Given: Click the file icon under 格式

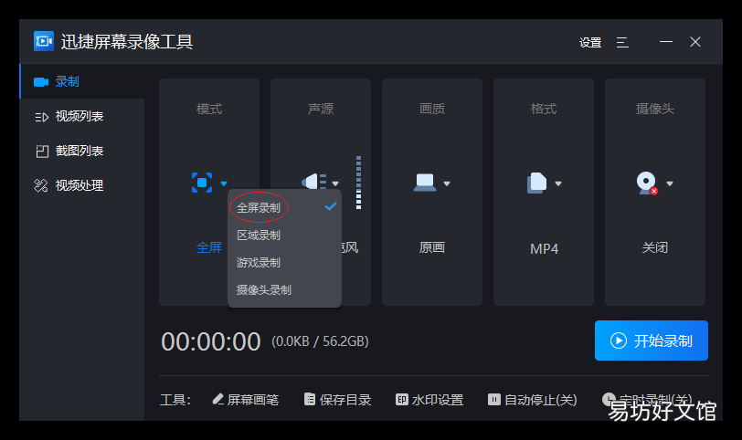Looking at the screenshot, I should (x=536, y=183).
